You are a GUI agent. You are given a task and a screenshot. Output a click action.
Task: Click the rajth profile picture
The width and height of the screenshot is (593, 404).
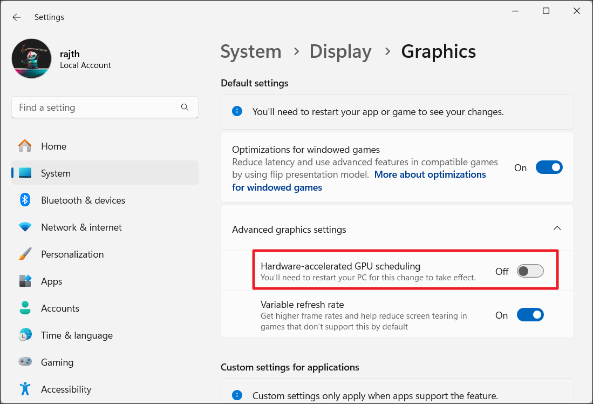(x=32, y=58)
